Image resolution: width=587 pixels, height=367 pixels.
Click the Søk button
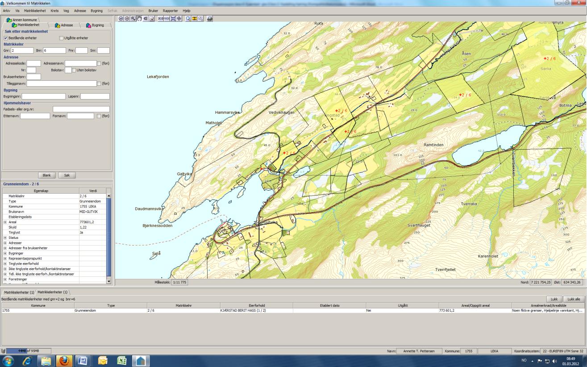point(67,175)
